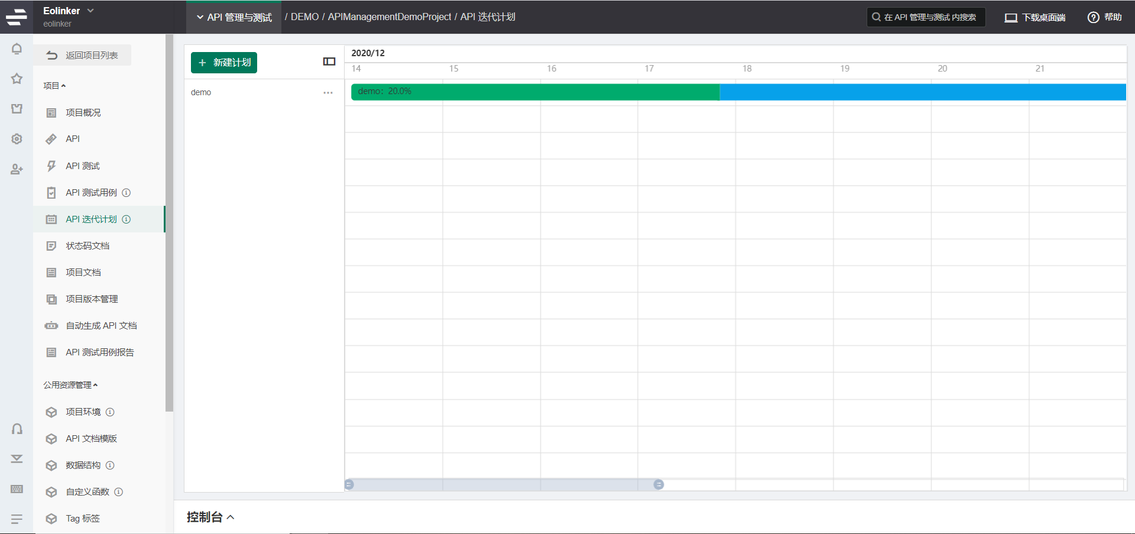Image resolution: width=1135 pixels, height=534 pixels.
Task: Open the headset support icon
Action: 17,429
